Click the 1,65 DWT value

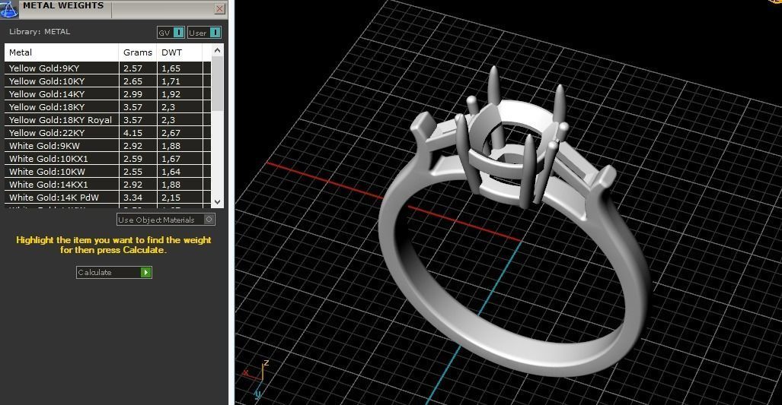[171, 68]
